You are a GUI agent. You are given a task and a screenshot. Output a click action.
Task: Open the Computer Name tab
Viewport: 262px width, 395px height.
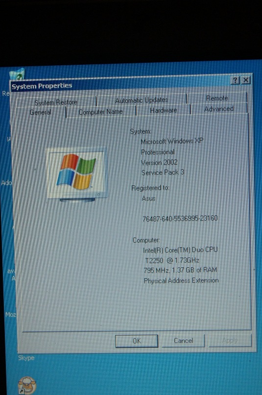pos(100,112)
